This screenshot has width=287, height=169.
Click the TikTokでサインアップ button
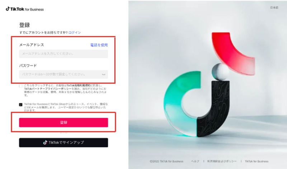[63, 143]
